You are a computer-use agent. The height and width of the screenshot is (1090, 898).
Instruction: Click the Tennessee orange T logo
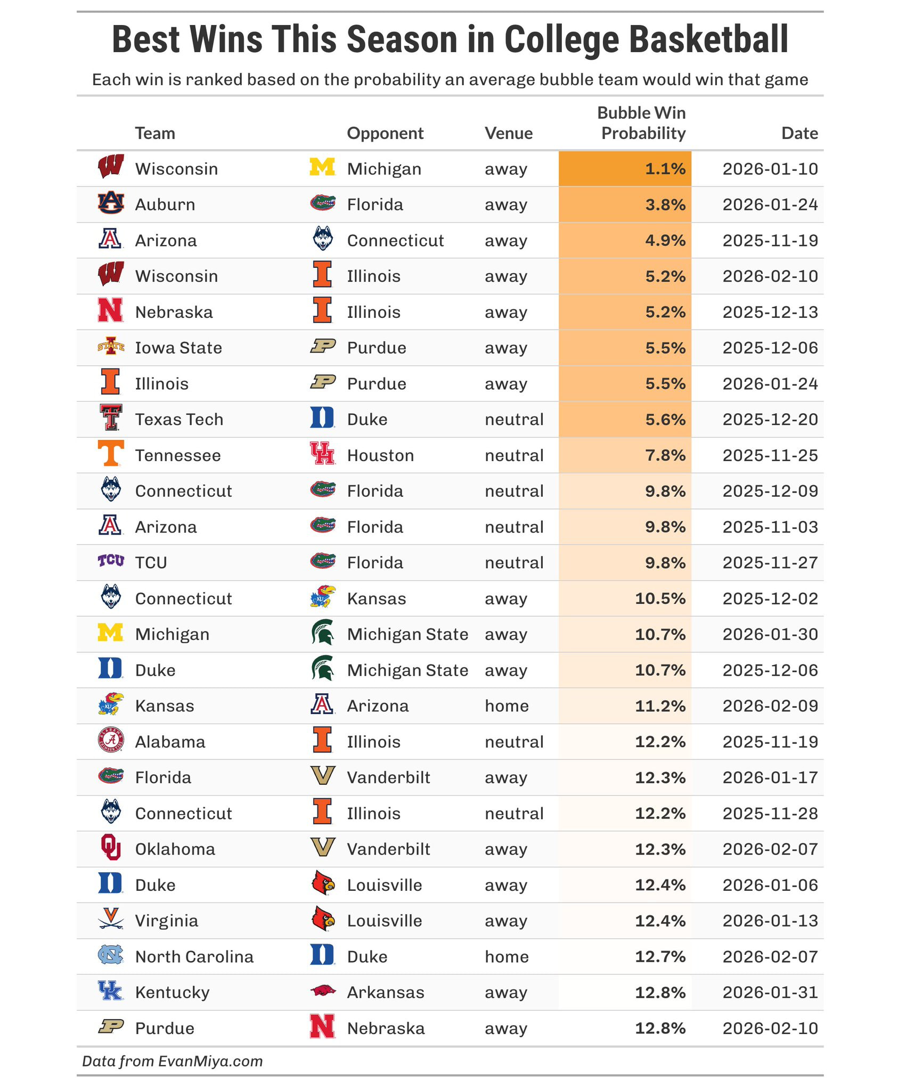point(111,454)
